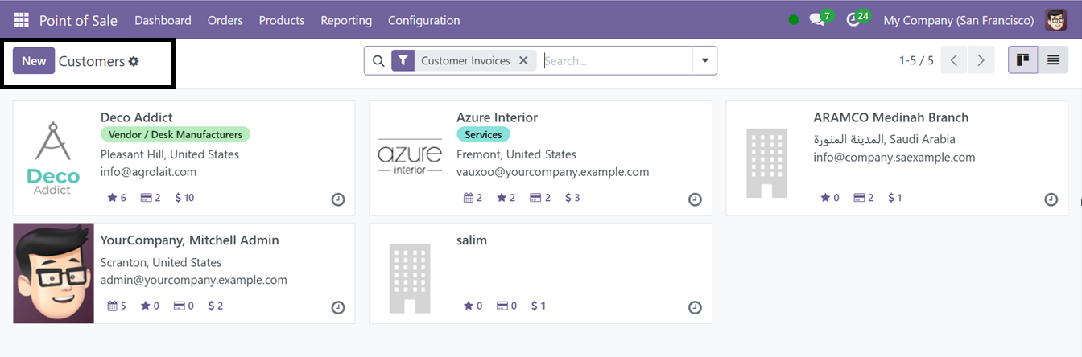Click ARAMCO's credit card count 2

(864, 197)
